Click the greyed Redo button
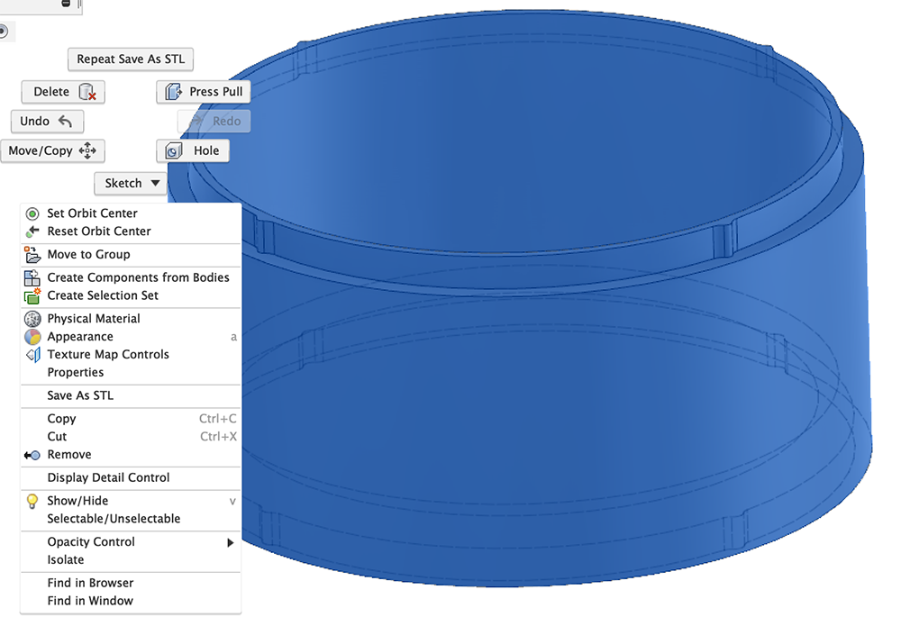This screenshot has width=901, height=617. tap(214, 122)
